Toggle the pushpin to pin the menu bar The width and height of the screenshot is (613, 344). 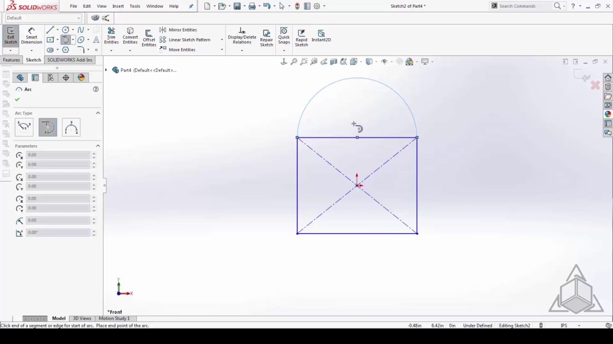[x=191, y=6]
